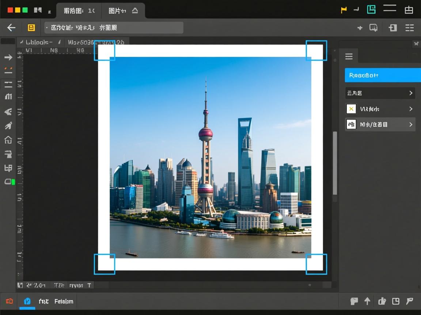Click the teal square icon in title bar
Viewport: 421px width, 315px height.
(371, 9)
